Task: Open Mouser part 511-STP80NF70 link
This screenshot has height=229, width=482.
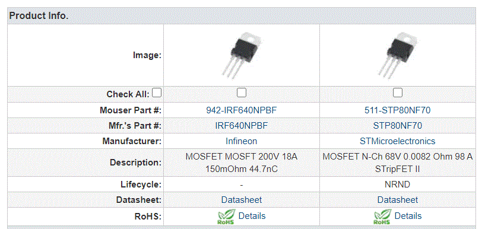Action: coord(398,110)
